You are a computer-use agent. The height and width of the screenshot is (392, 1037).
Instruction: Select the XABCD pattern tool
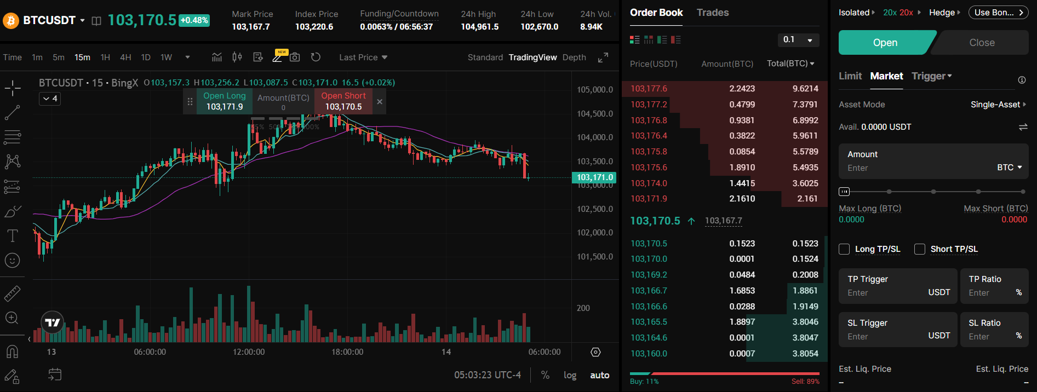click(x=12, y=162)
